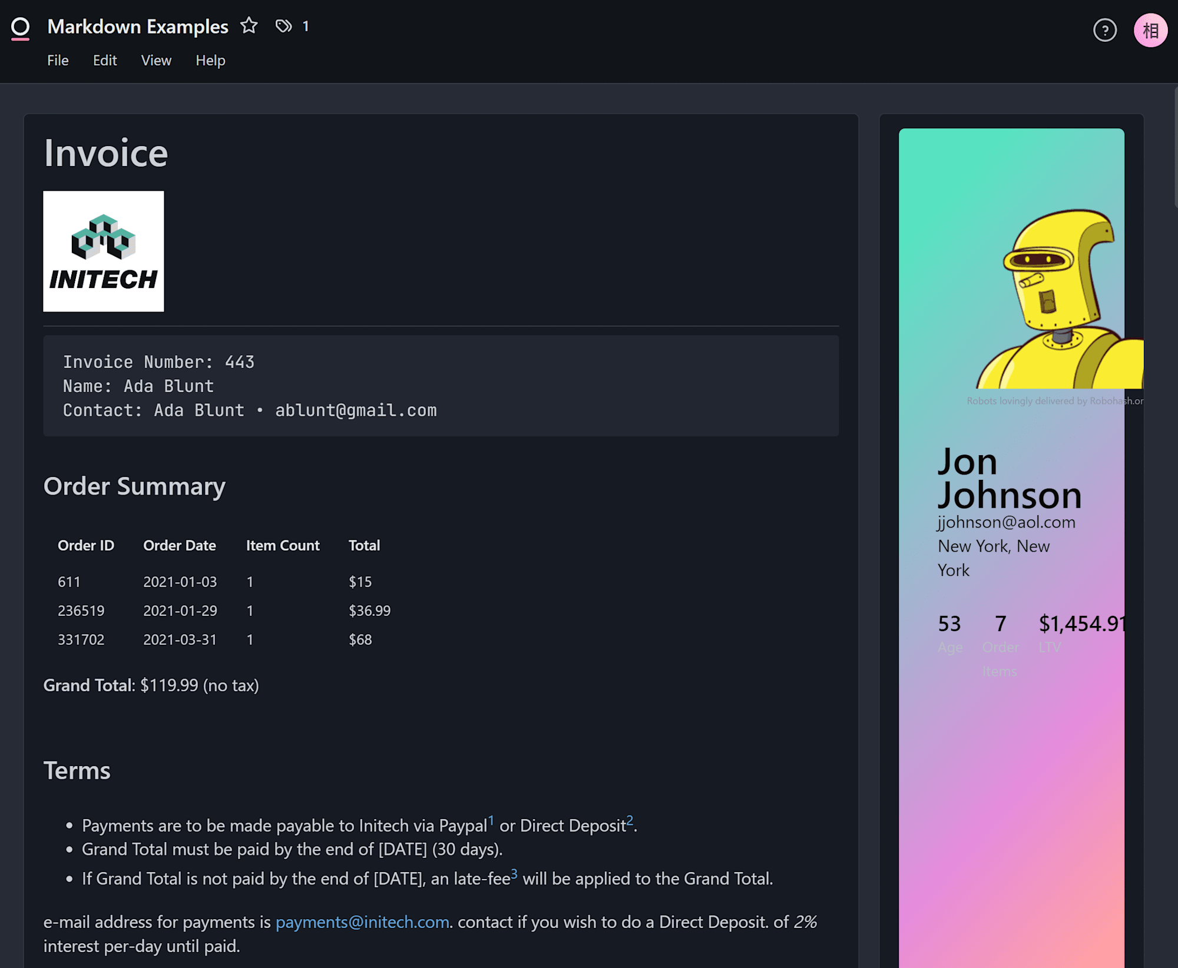Click the age value 53
This screenshot has height=968, width=1178.
(949, 623)
